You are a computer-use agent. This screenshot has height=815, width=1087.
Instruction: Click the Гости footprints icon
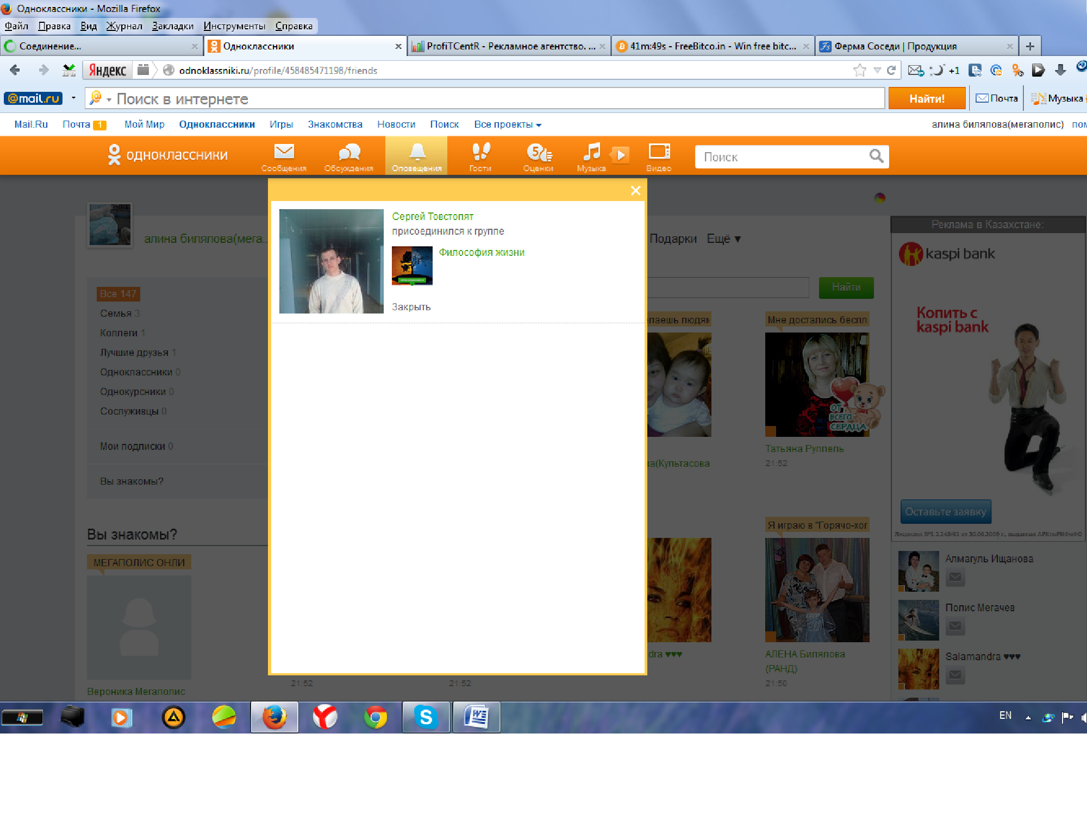tap(480, 153)
